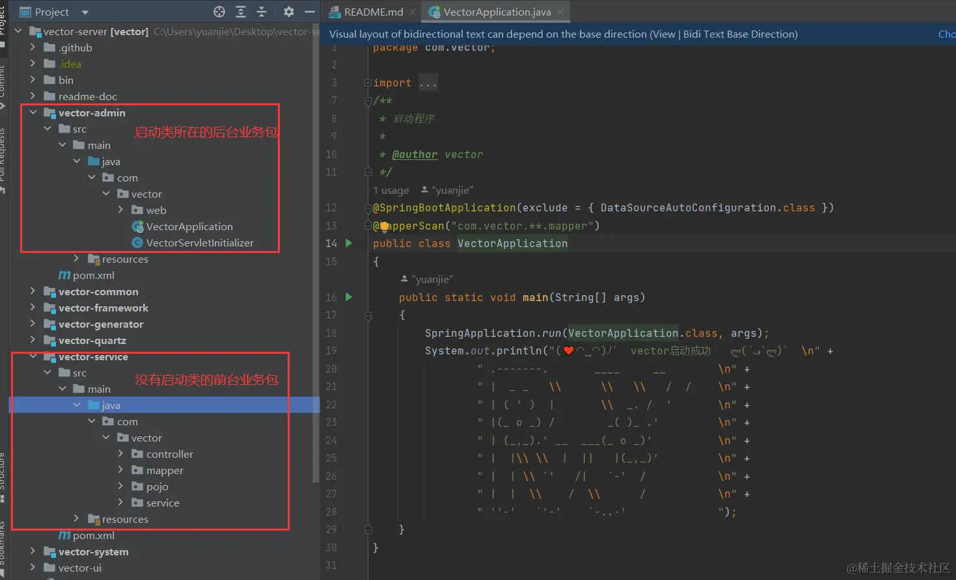The height and width of the screenshot is (580, 956).
Task: Expand the bin folder
Action: [x=33, y=80]
